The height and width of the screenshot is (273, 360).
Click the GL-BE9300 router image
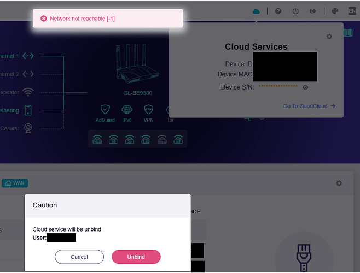coord(137,64)
